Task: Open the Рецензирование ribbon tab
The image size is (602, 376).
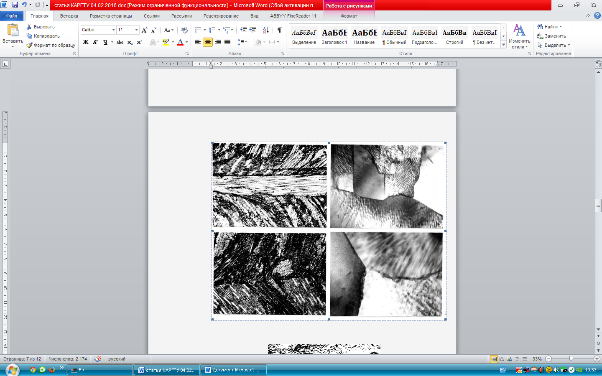Action: tap(221, 16)
